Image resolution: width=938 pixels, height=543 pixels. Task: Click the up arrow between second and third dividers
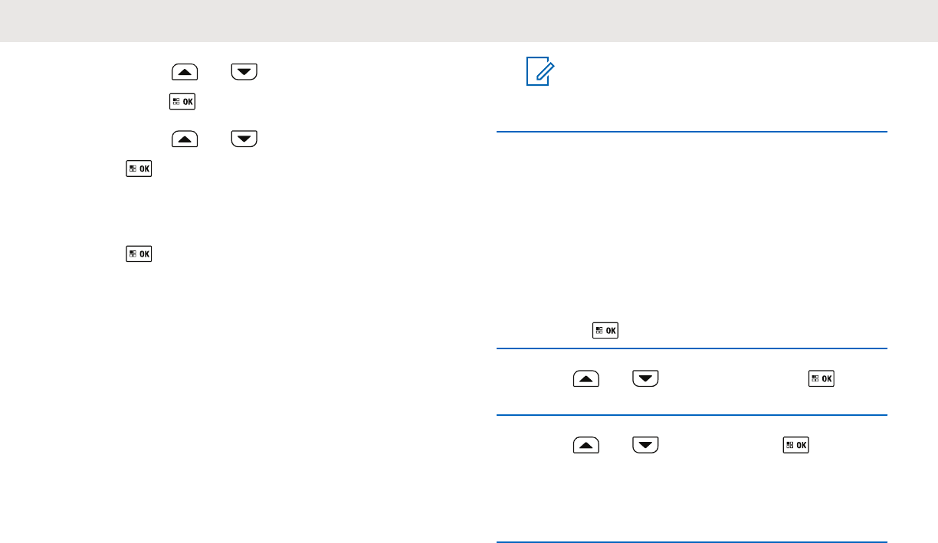[585, 379]
